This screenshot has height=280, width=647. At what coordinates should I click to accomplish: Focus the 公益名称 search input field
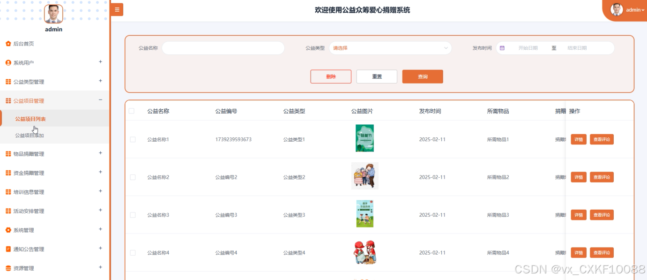point(223,48)
